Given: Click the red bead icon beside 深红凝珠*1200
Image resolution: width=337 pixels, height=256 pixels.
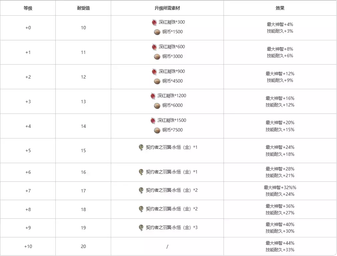Looking at the screenshot, I should (153, 96).
